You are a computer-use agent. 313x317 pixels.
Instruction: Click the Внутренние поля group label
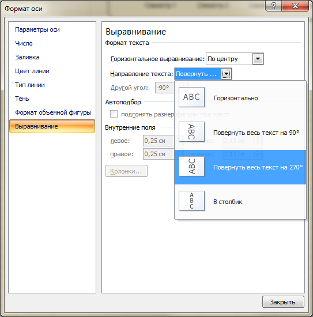(130, 127)
